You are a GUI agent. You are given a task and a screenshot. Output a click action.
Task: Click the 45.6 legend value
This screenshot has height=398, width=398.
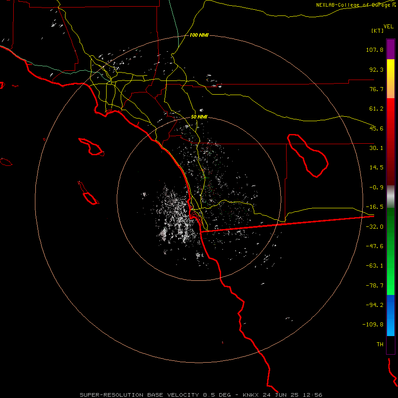click(x=376, y=128)
